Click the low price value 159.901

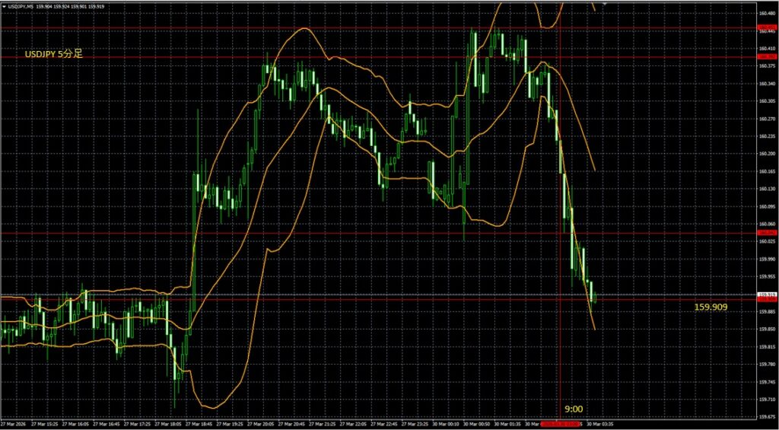point(78,6)
